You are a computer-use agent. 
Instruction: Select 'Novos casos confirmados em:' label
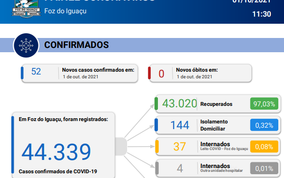point(98,70)
